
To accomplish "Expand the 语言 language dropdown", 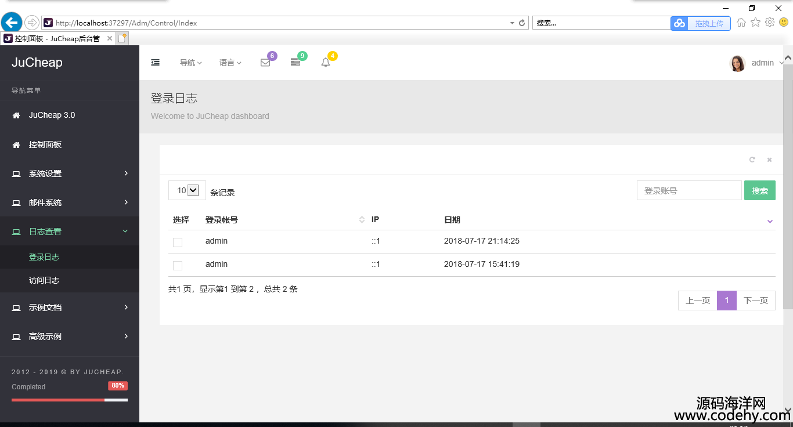I will click(x=230, y=63).
